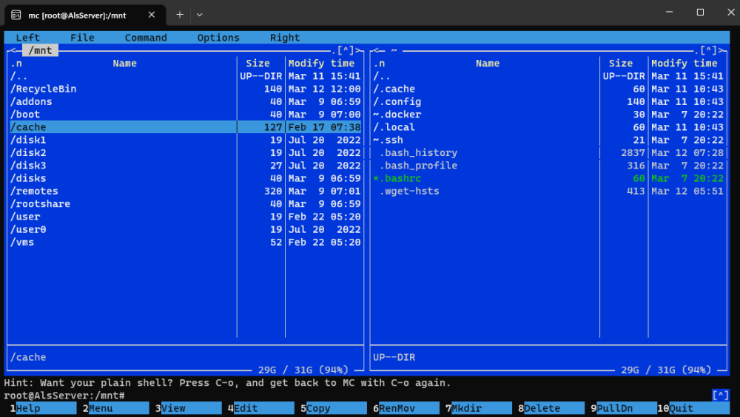The image size is (740, 417).
Task: Click the 10 Quit function key button
Action: coord(693,408)
